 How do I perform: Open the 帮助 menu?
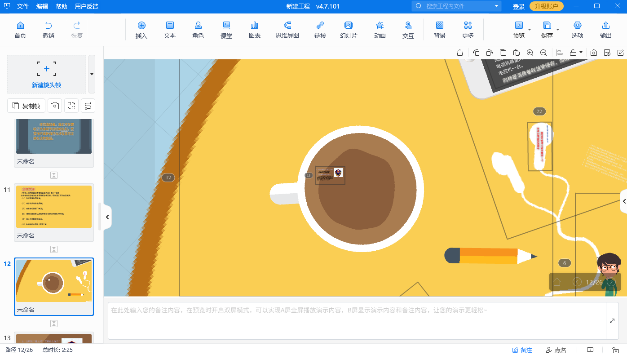62,6
